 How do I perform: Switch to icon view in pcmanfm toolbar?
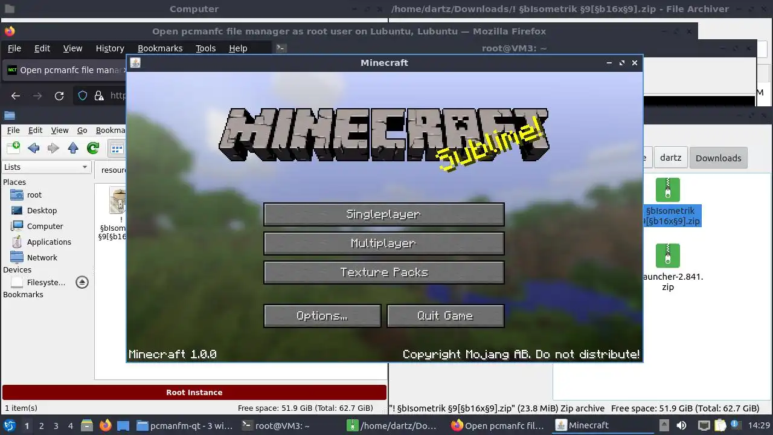(x=117, y=148)
